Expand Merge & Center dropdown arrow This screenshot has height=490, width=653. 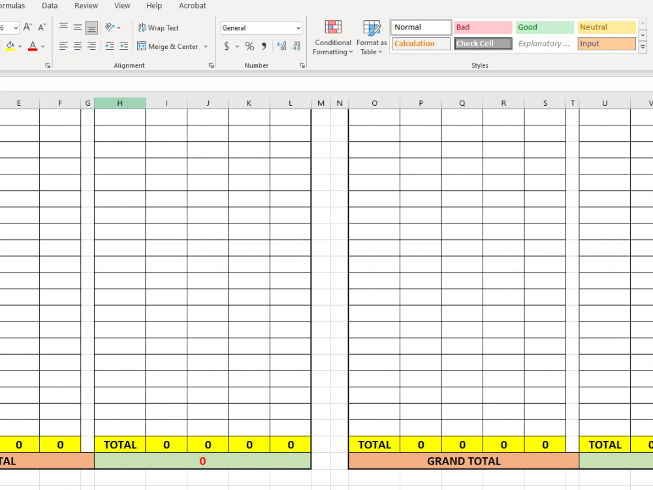pyautogui.click(x=206, y=46)
